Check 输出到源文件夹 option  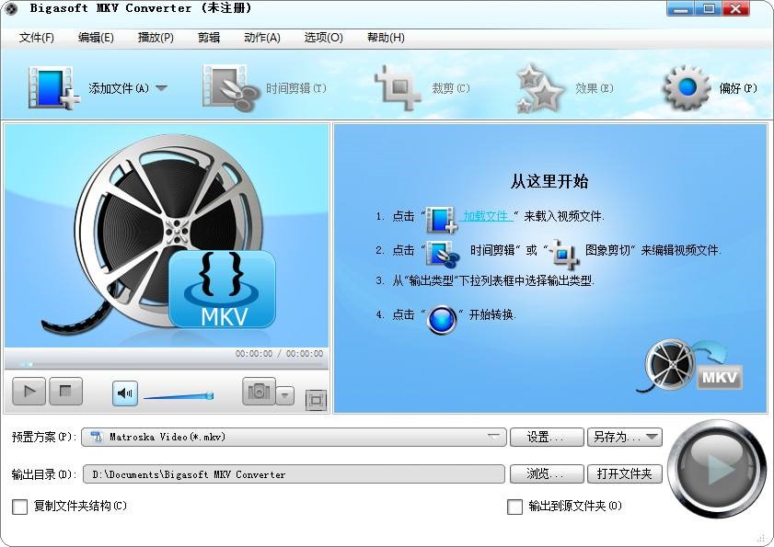click(x=514, y=507)
